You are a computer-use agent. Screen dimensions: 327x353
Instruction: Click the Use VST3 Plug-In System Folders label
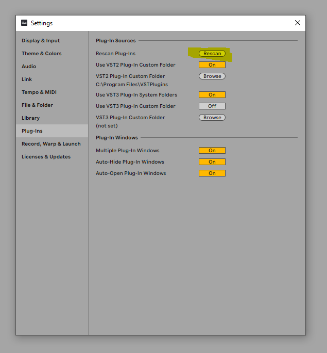pyautogui.click(x=136, y=95)
